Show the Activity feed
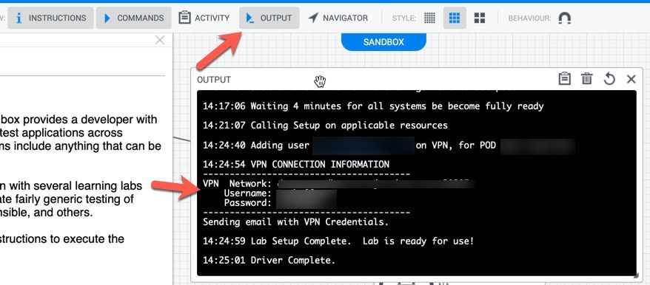Screen dimensions: 650x285 [x=204, y=18]
